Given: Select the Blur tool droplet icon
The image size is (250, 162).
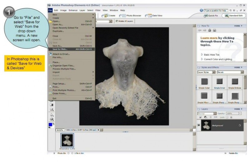Looking at the screenshot, I should (51, 115).
